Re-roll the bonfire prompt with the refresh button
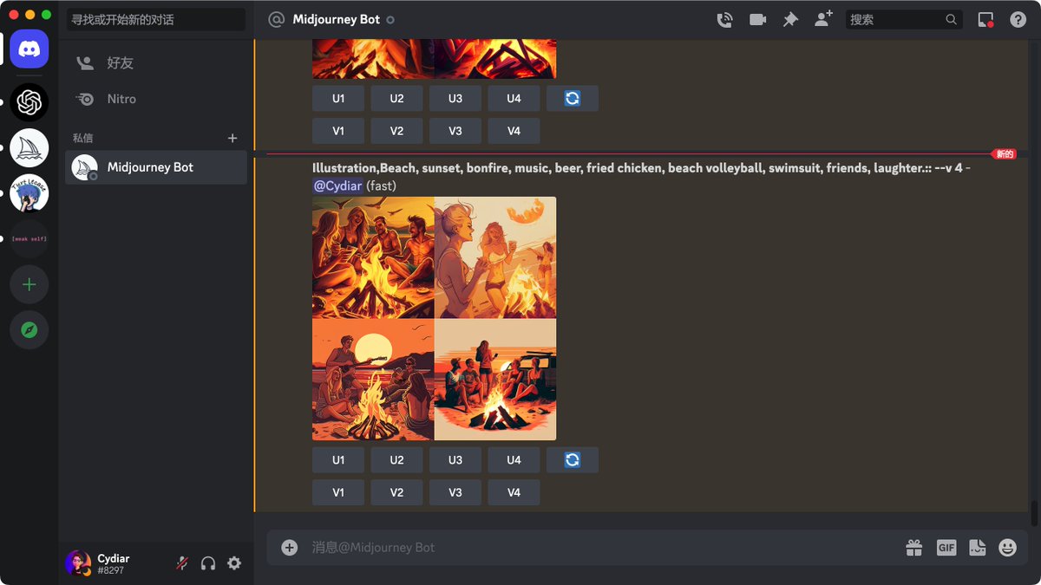Viewport: 1041px width, 585px height. 572,459
